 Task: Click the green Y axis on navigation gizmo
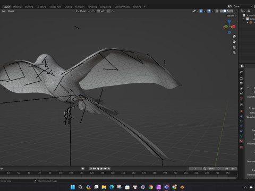pos(226,27)
